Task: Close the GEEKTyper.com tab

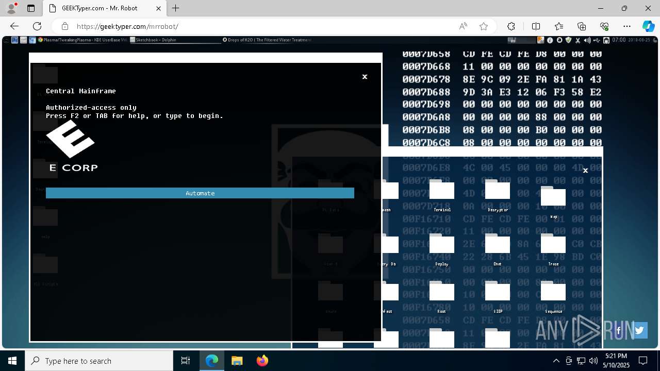Action: pyautogui.click(x=159, y=8)
